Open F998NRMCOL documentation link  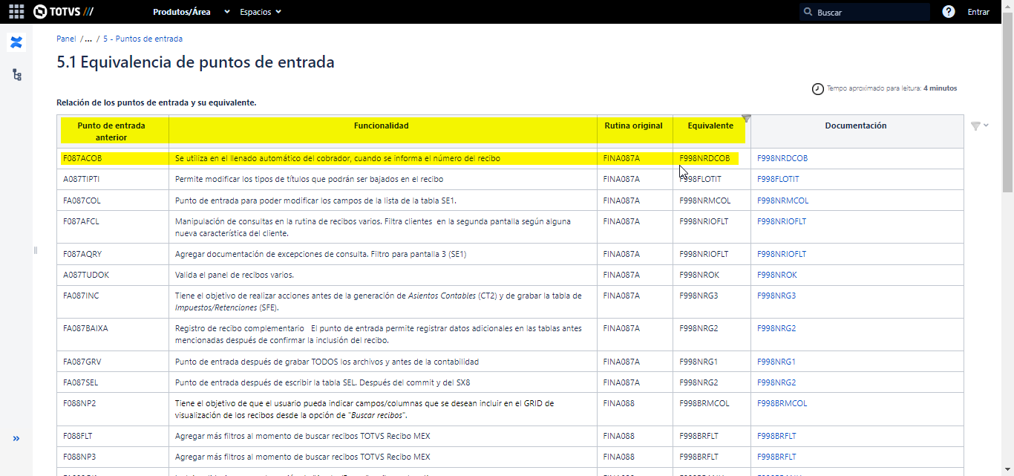click(x=782, y=200)
